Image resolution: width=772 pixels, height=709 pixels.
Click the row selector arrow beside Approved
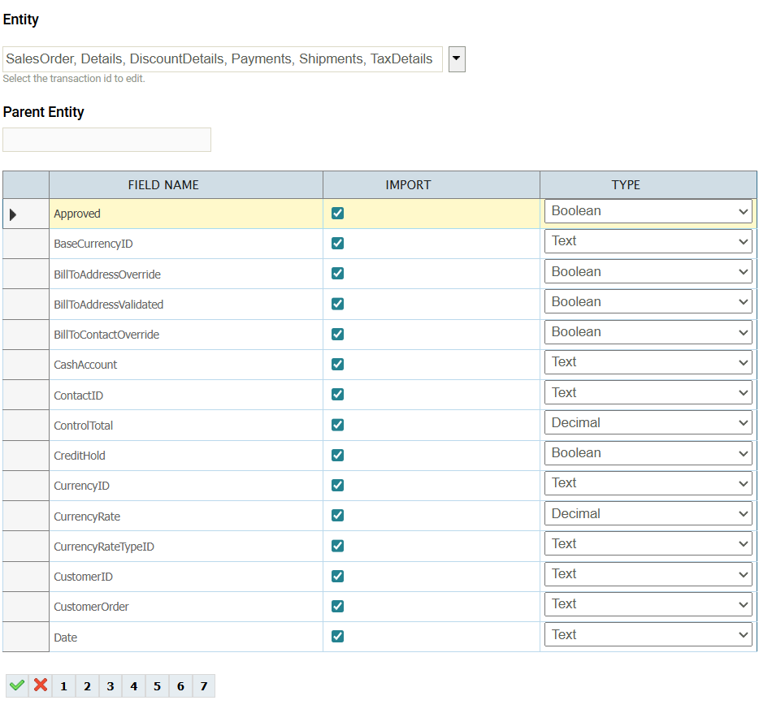click(x=13, y=214)
